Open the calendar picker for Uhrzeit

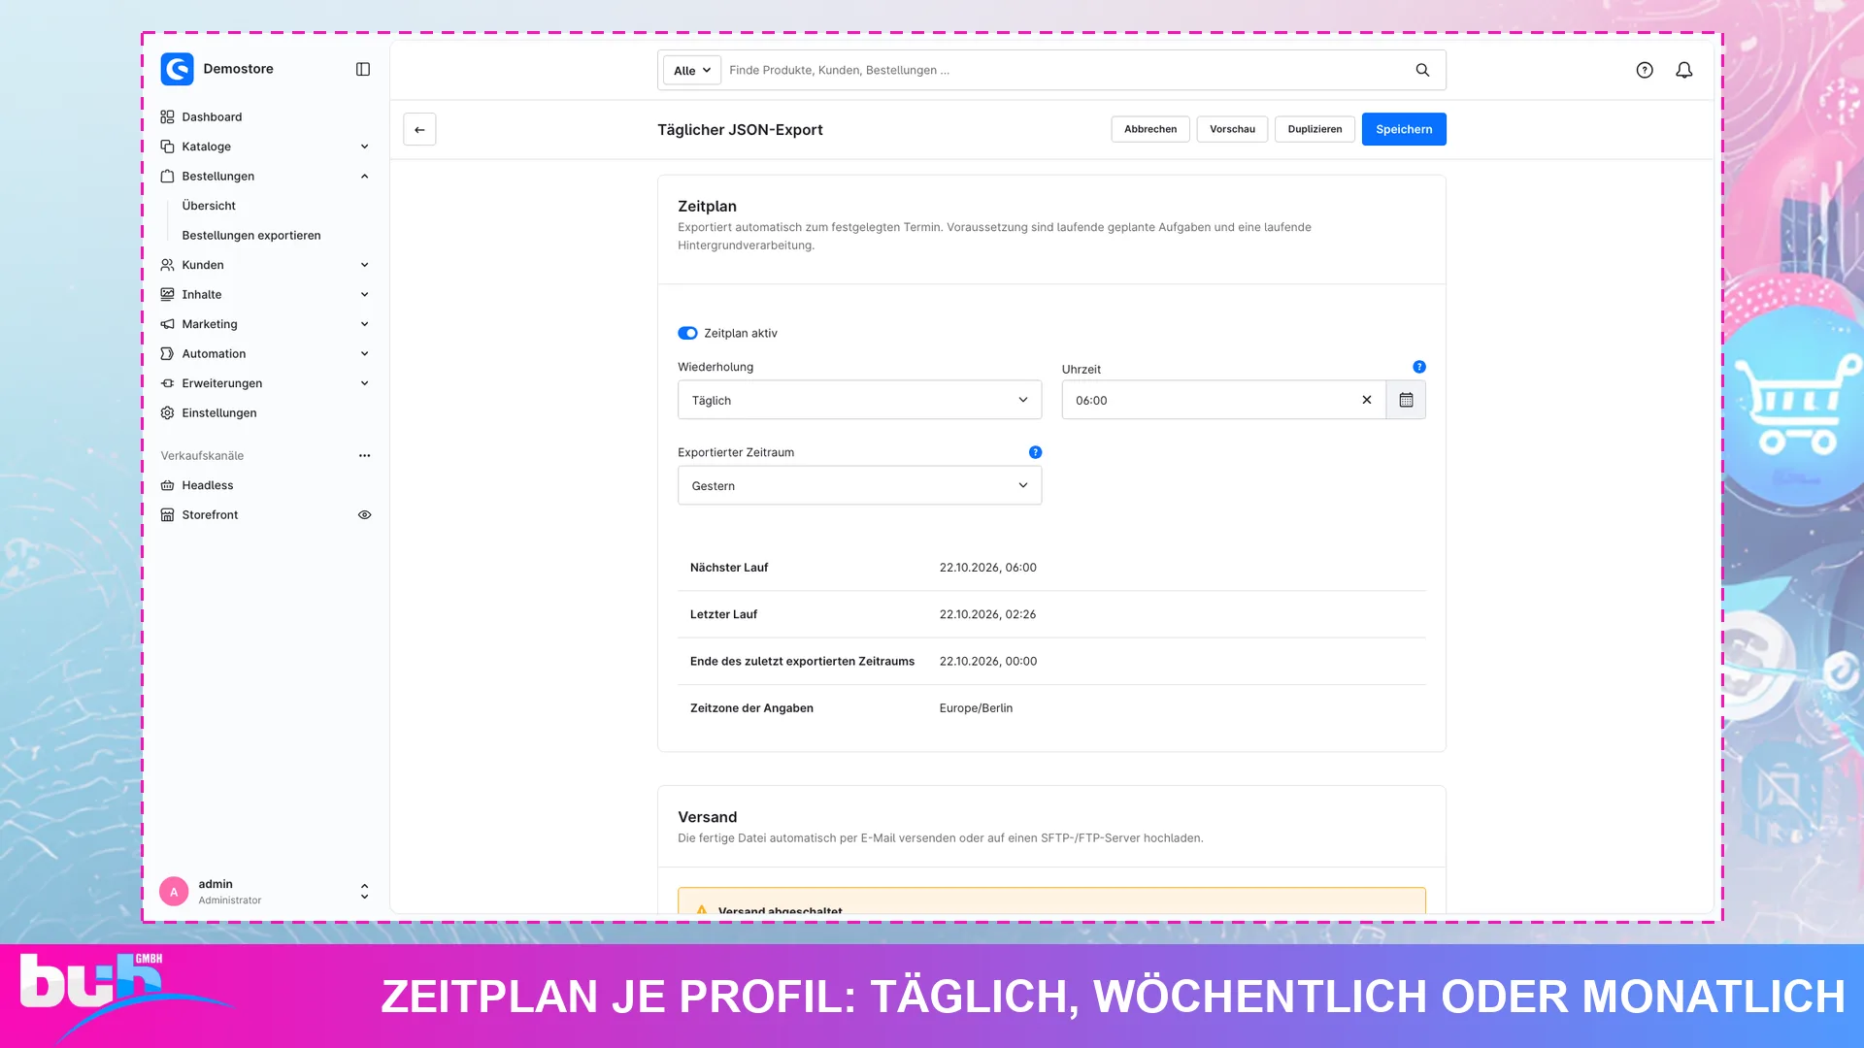pyautogui.click(x=1406, y=400)
